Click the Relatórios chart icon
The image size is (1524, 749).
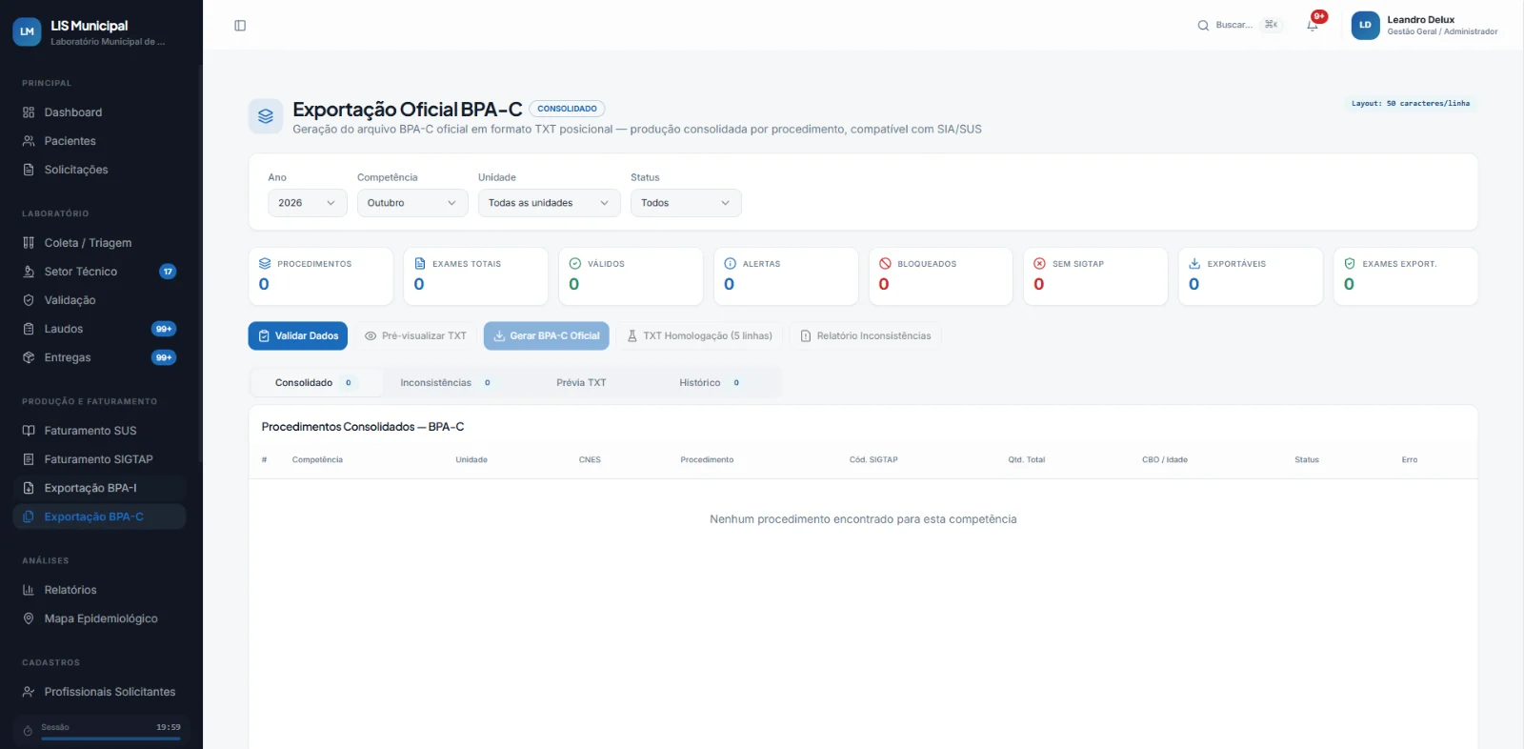click(29, 590)
